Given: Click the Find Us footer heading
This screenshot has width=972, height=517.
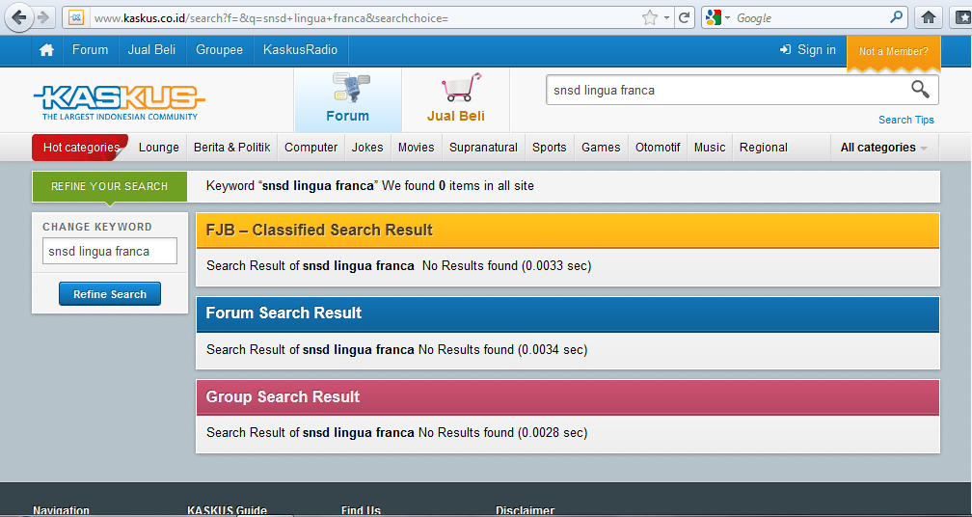Looking at the screenshot, I should click(361, 511).
